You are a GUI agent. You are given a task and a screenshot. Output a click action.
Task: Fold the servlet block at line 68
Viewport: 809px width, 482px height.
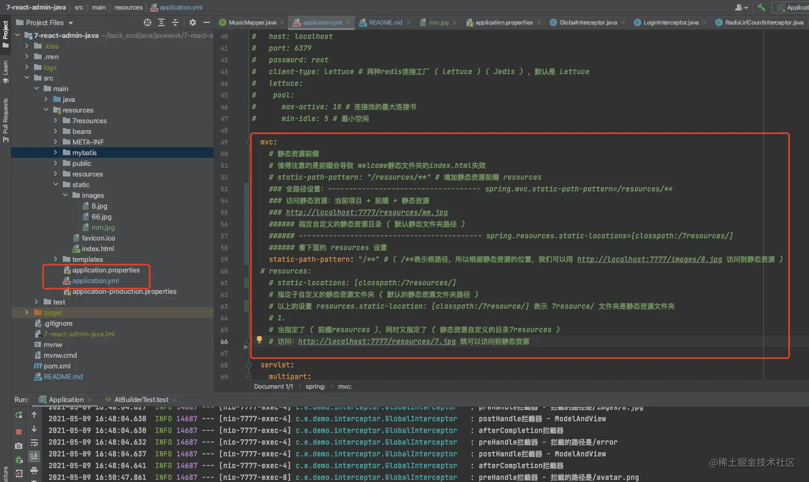point(249,365)
